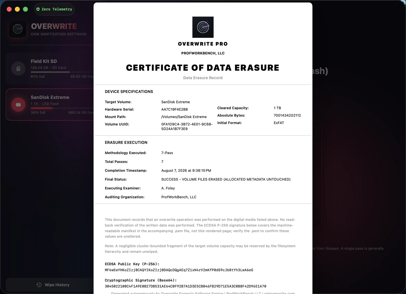Click the examiner name A. Foley
The width and height of the screenshot is (406, 294).
click(x=168, y=188)
